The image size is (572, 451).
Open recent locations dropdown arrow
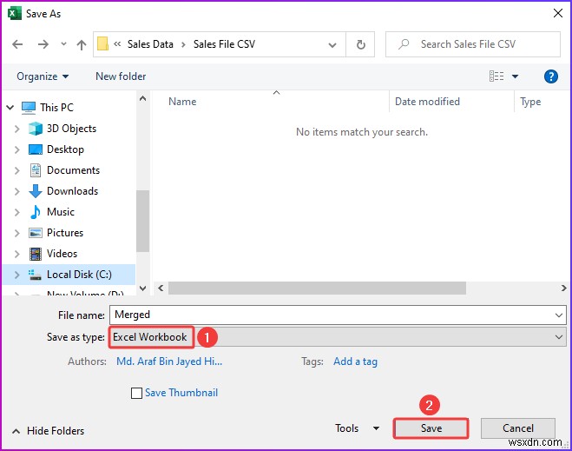pos(63,44)
